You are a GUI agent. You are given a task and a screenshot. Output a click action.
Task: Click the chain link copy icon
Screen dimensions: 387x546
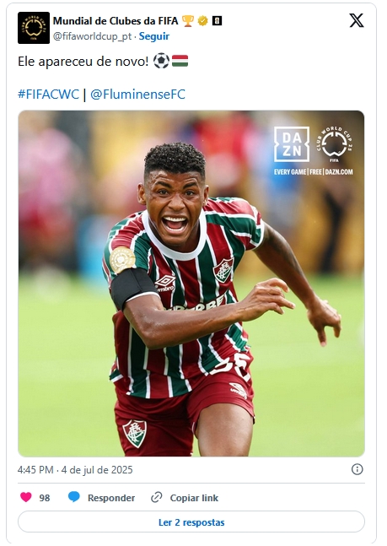pos(157,497)
